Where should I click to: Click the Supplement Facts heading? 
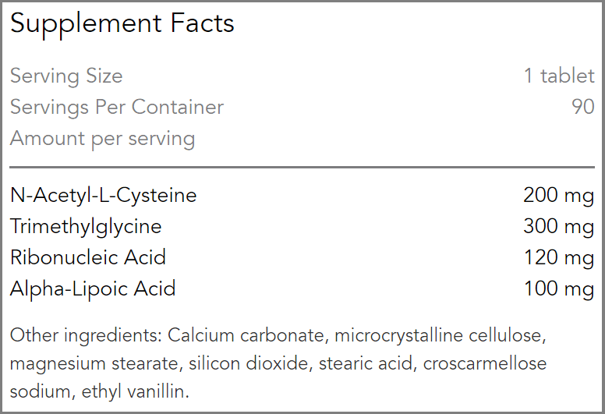pyautogui.click(x=122, y=23)
